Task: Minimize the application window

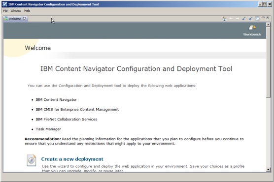Action: (x=260, y=4)
